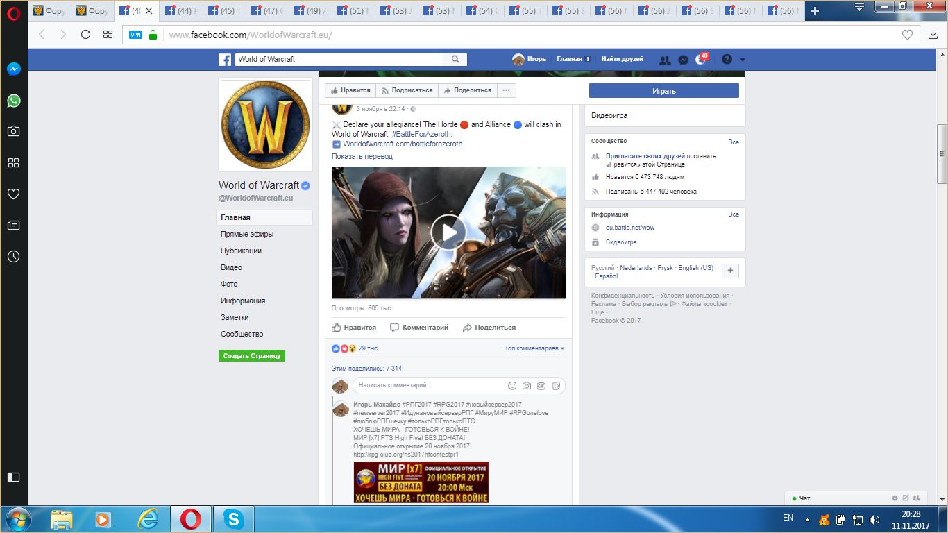Expand Facebook account dropdown arrow
The image size is (948, 533).
[743, 60]
